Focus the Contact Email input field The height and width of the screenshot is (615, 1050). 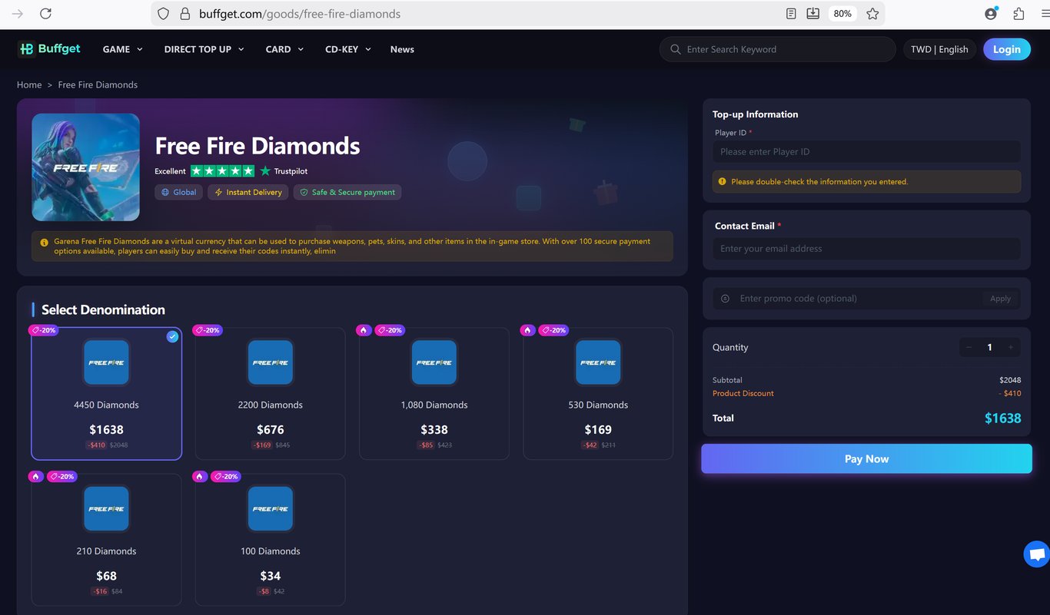866,249
